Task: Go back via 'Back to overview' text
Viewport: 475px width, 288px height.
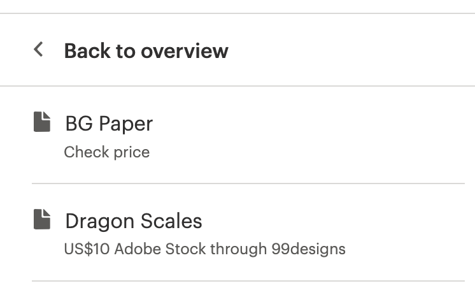Action: pyautogui.click(x=146, y=50)
